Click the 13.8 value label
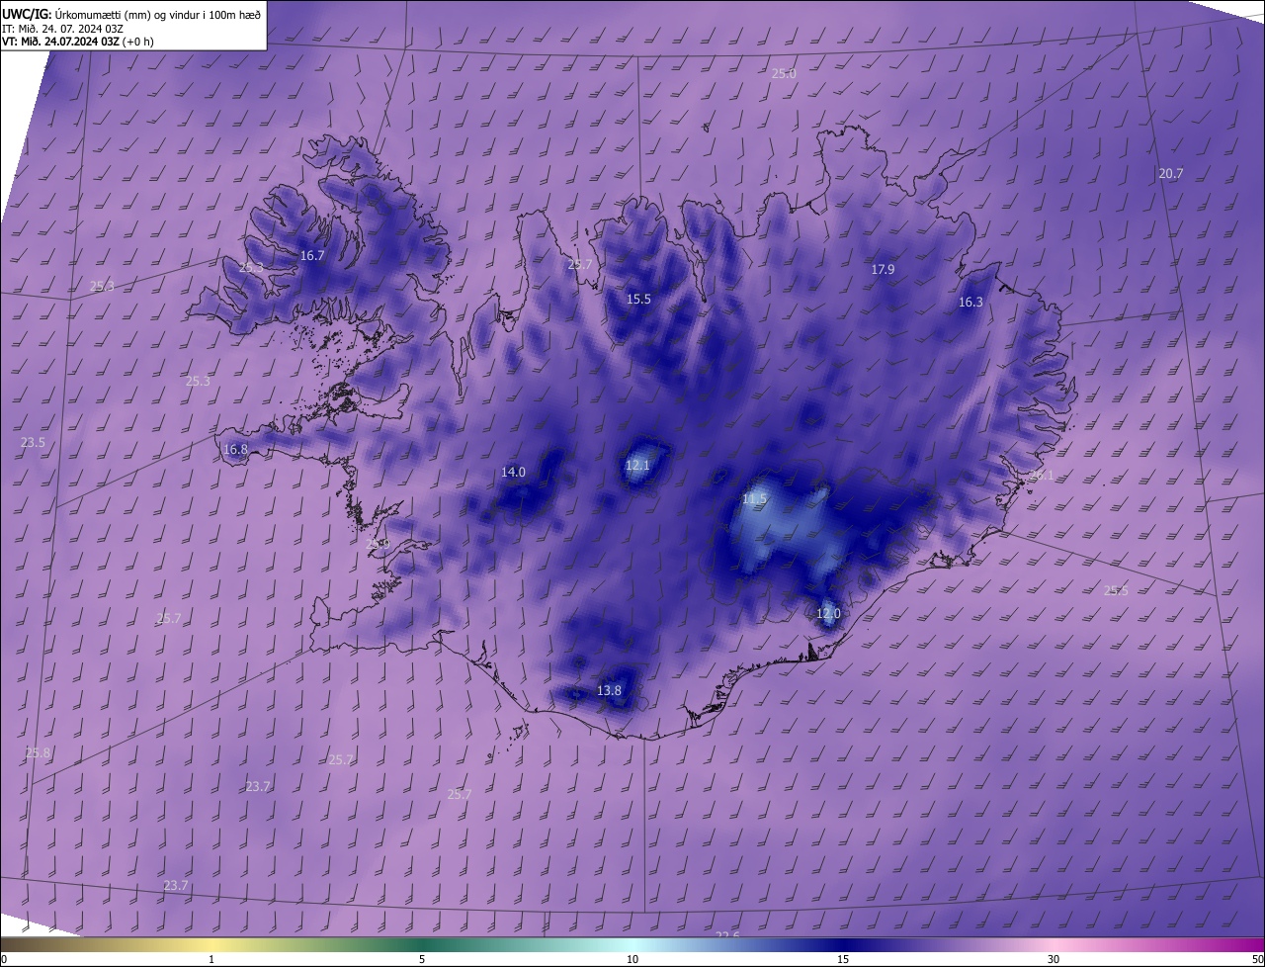This screenshot has height=967, width=1265. point(610,690)
